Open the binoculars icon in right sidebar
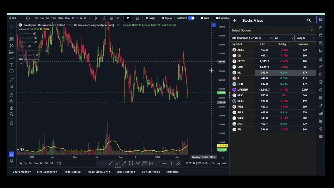The image size is (334, 188). 321,43
